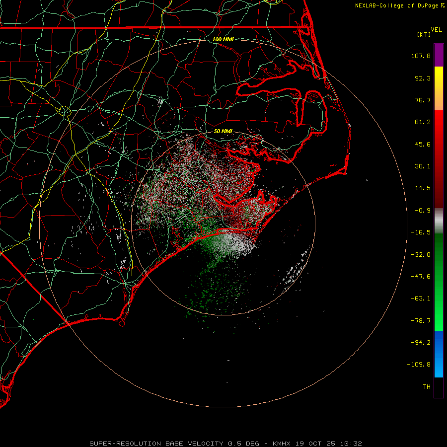
Task: Select the 92.3 value on velocity scale
Action: pyautogui.click(x=423, y=78)
